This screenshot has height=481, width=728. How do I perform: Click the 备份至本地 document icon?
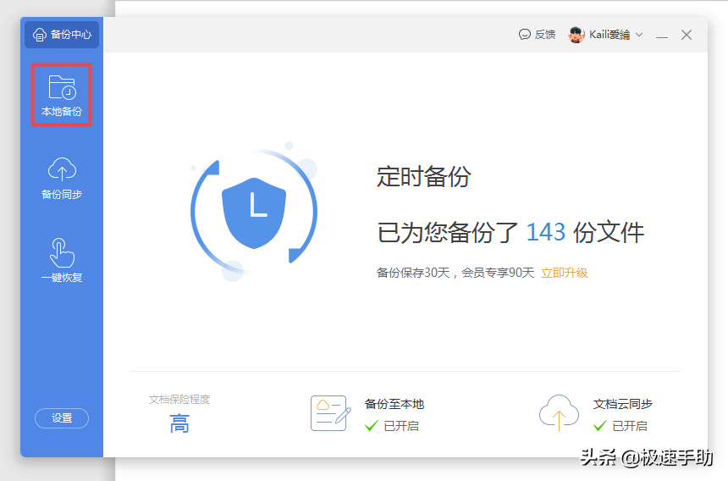330,413
